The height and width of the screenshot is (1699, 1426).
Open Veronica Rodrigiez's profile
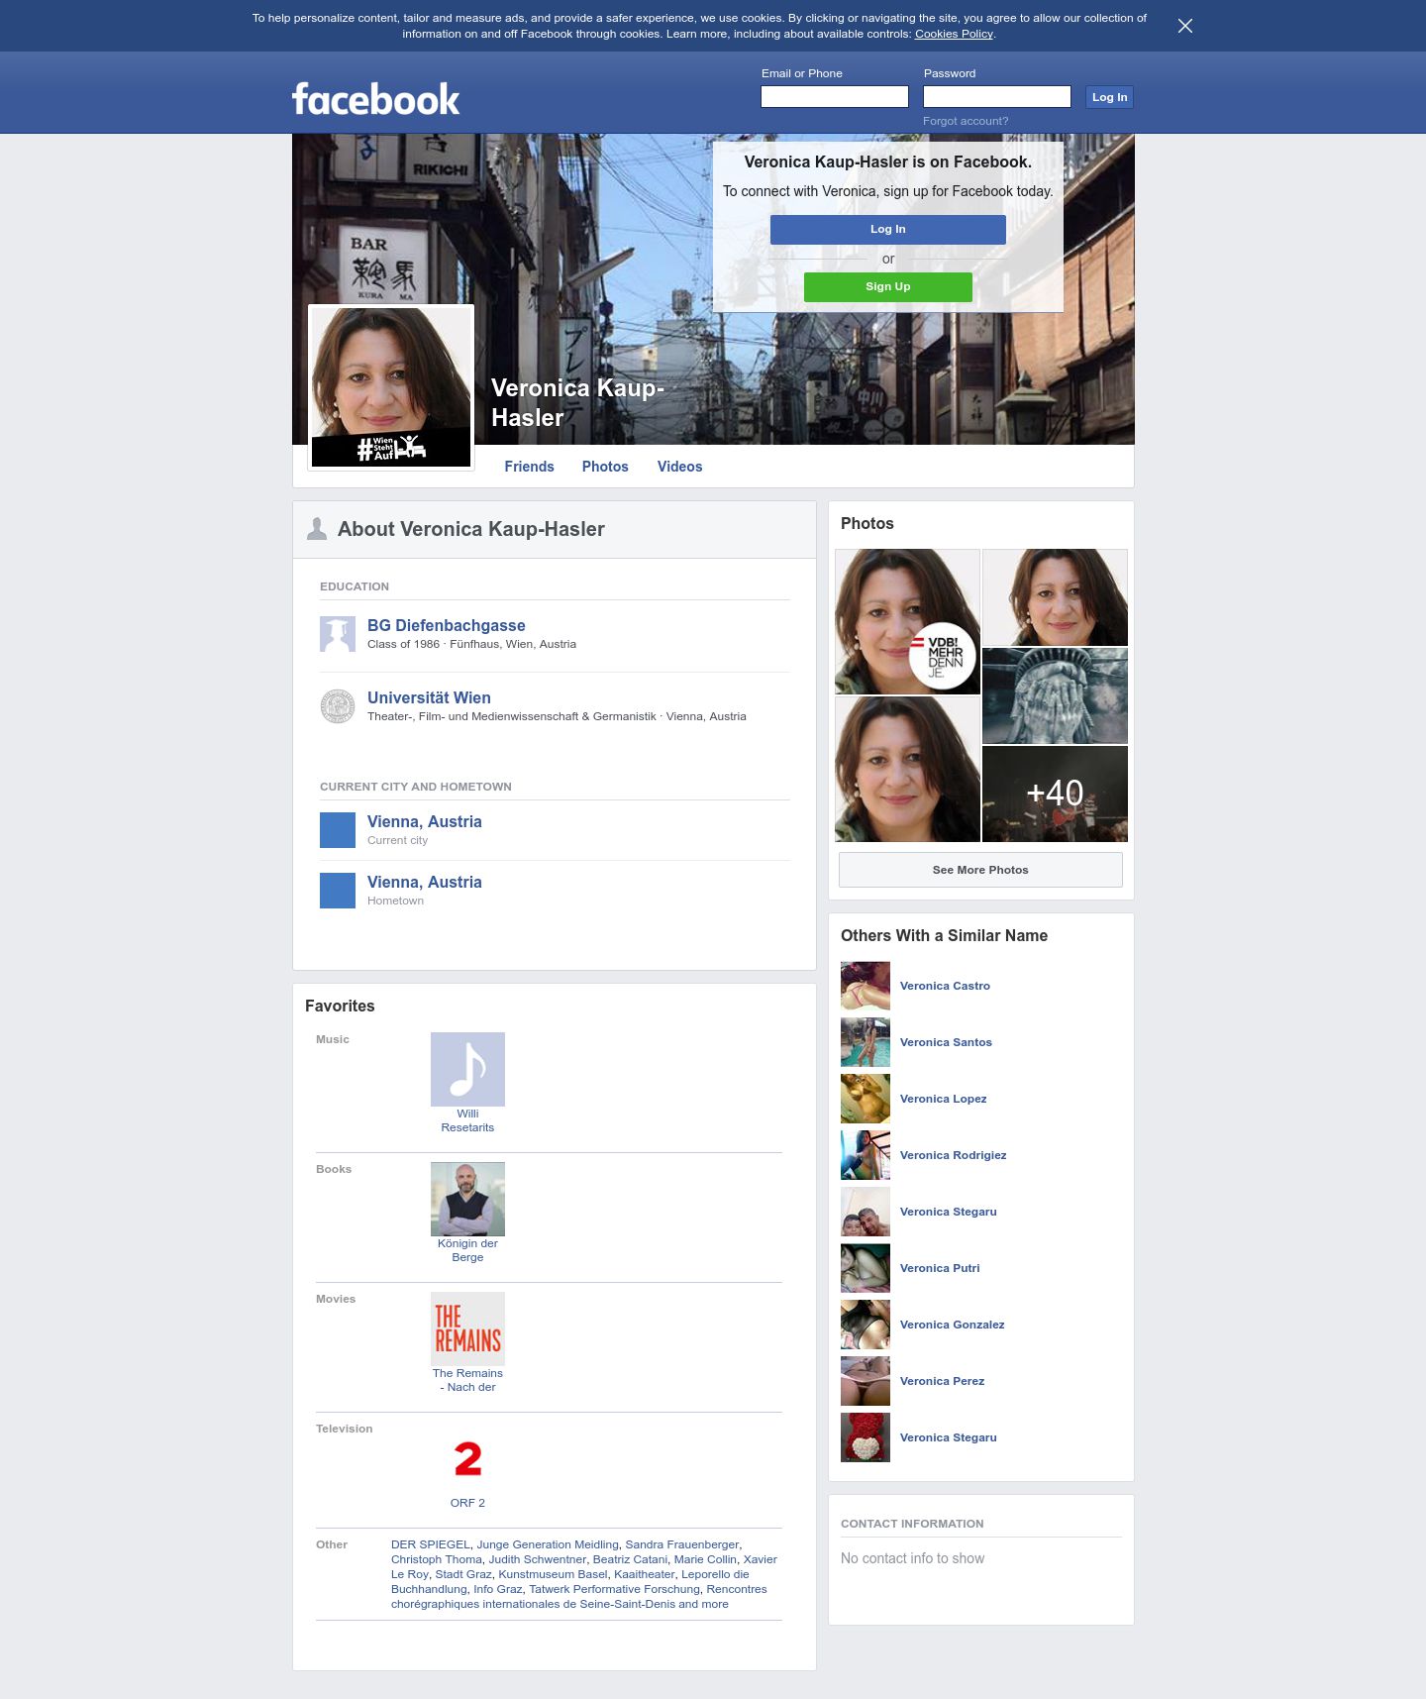pyautogui.click(x=953, y=1155)
